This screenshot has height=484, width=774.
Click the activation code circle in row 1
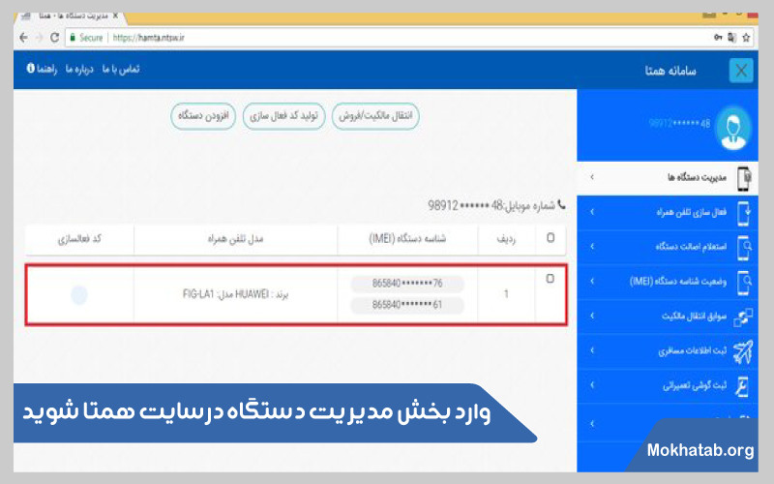[79, 295]
